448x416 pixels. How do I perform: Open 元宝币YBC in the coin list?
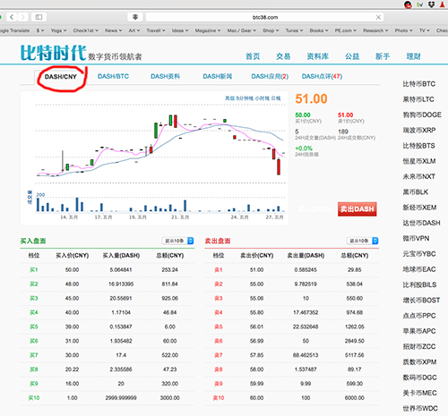419,254
